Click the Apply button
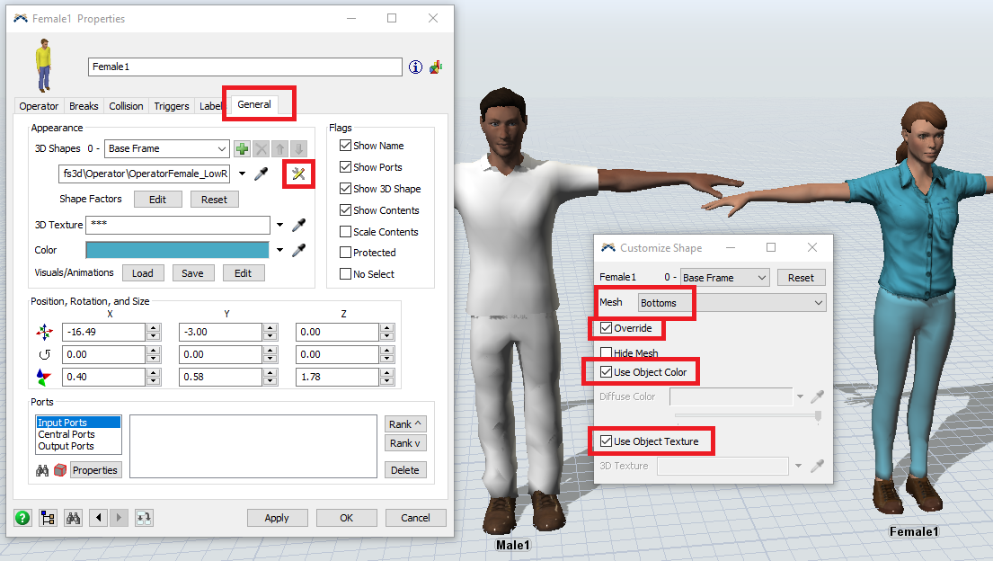The height and width of the screenshot is (561, 993). (x=277, y=518)
